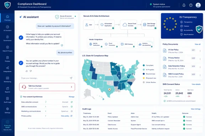
Task: Click the Compliant legend color dot
Action: [144, 65]
